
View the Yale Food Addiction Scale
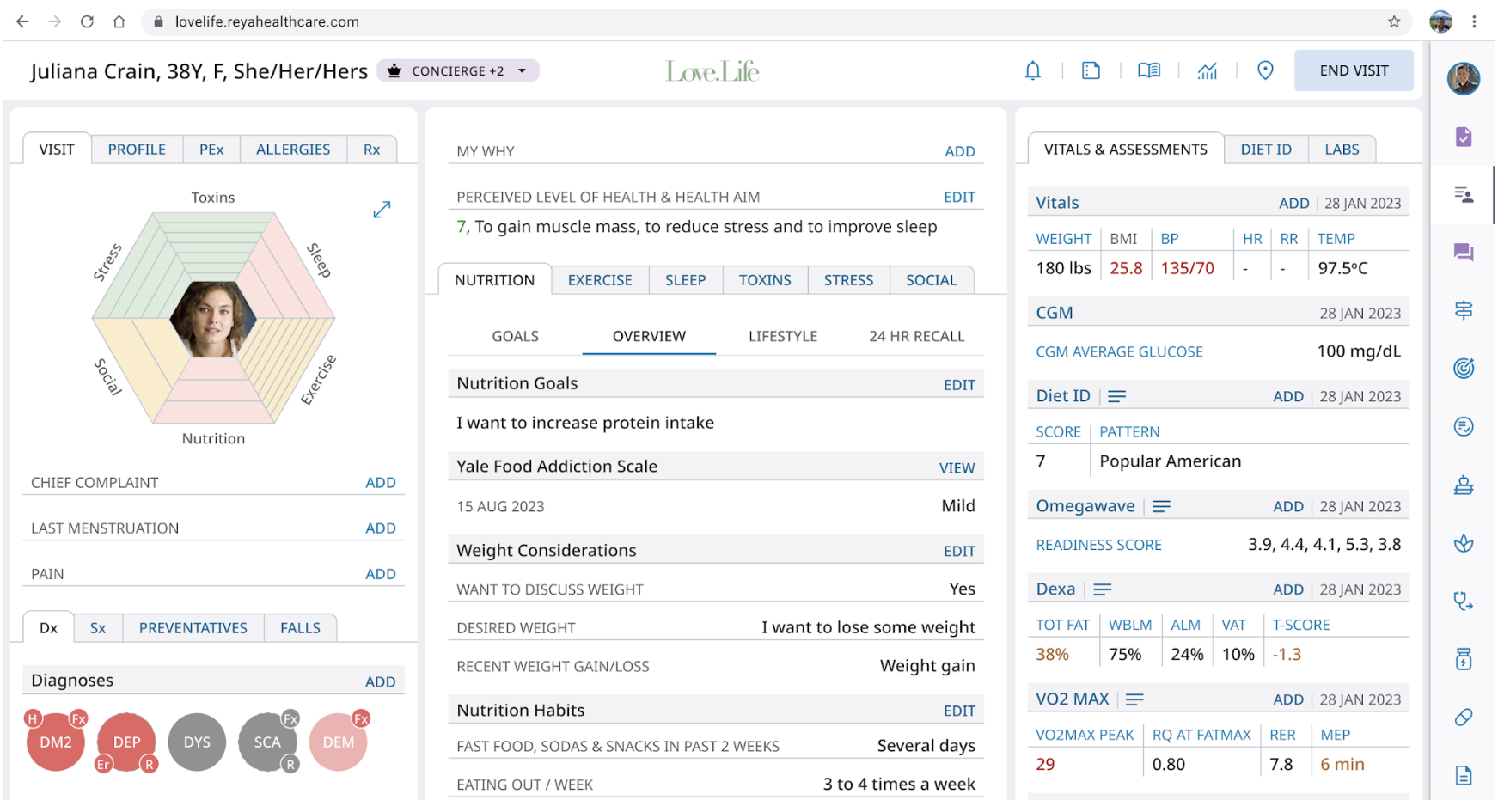coord(957,467)
